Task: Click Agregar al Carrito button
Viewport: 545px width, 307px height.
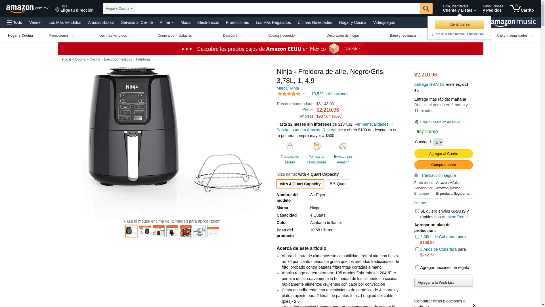Action: (443, 154)
